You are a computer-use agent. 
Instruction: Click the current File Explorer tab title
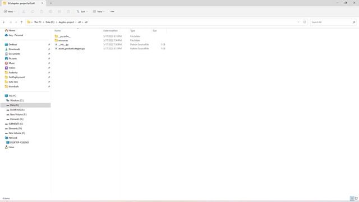point(21,3)
